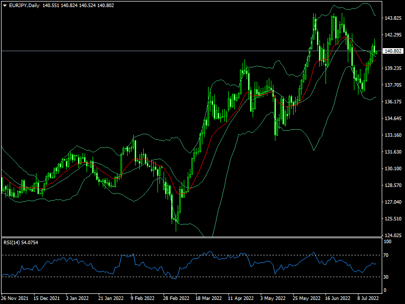The image size is (405, 304).
Task: Click the 133.160 price axis label
Action: [x=393, y=135]
